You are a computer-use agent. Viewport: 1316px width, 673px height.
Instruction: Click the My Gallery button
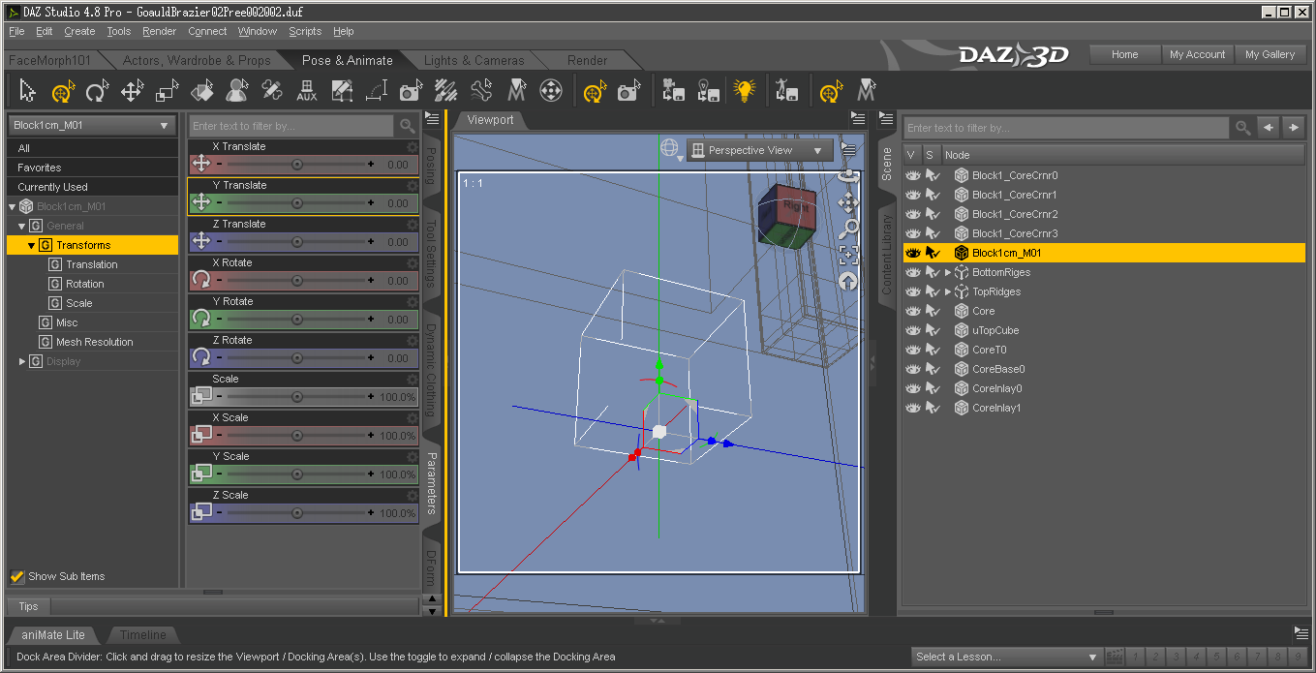(x=1270, y=54)
